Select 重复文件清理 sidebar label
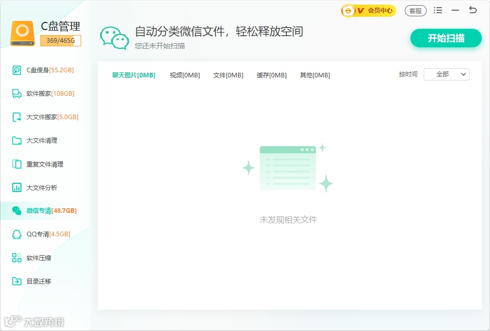The height and width of the screenshot is (331, 490). click(x=45, y=164)
